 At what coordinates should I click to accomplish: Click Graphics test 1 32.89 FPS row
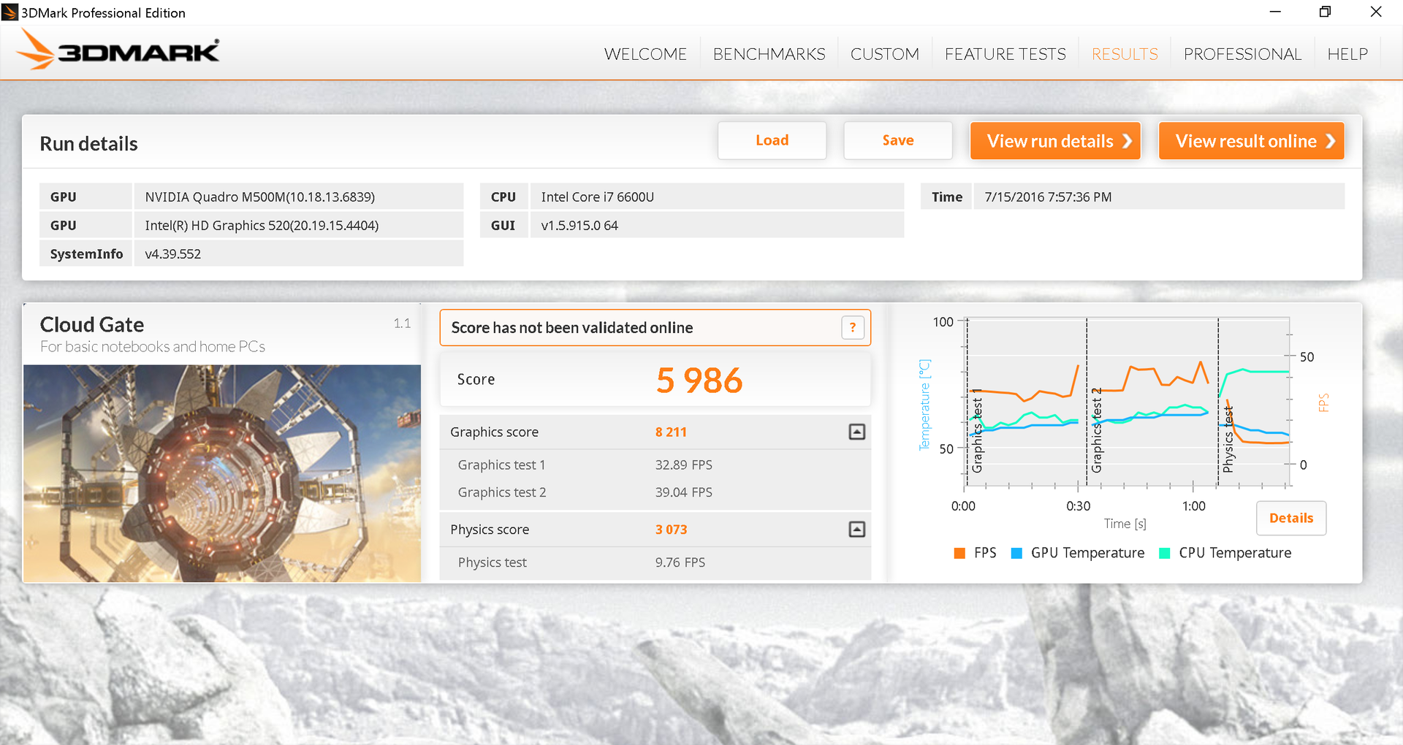pyautogui.click(x=655, y=465)
